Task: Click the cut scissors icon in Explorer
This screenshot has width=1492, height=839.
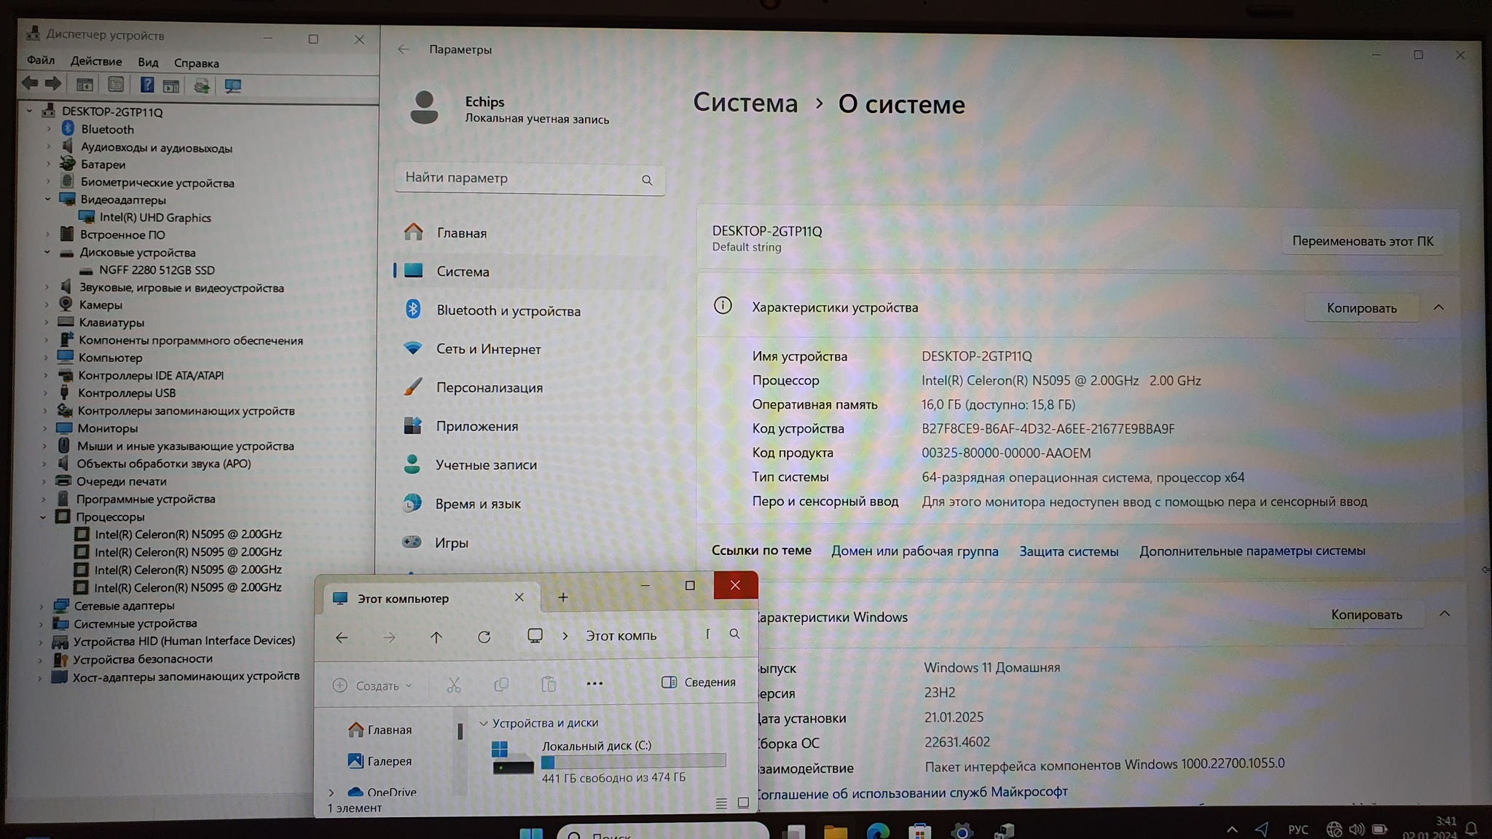Action: pos(454,685)
